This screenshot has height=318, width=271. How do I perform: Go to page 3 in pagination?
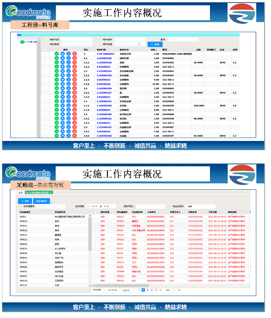[152, 290]
